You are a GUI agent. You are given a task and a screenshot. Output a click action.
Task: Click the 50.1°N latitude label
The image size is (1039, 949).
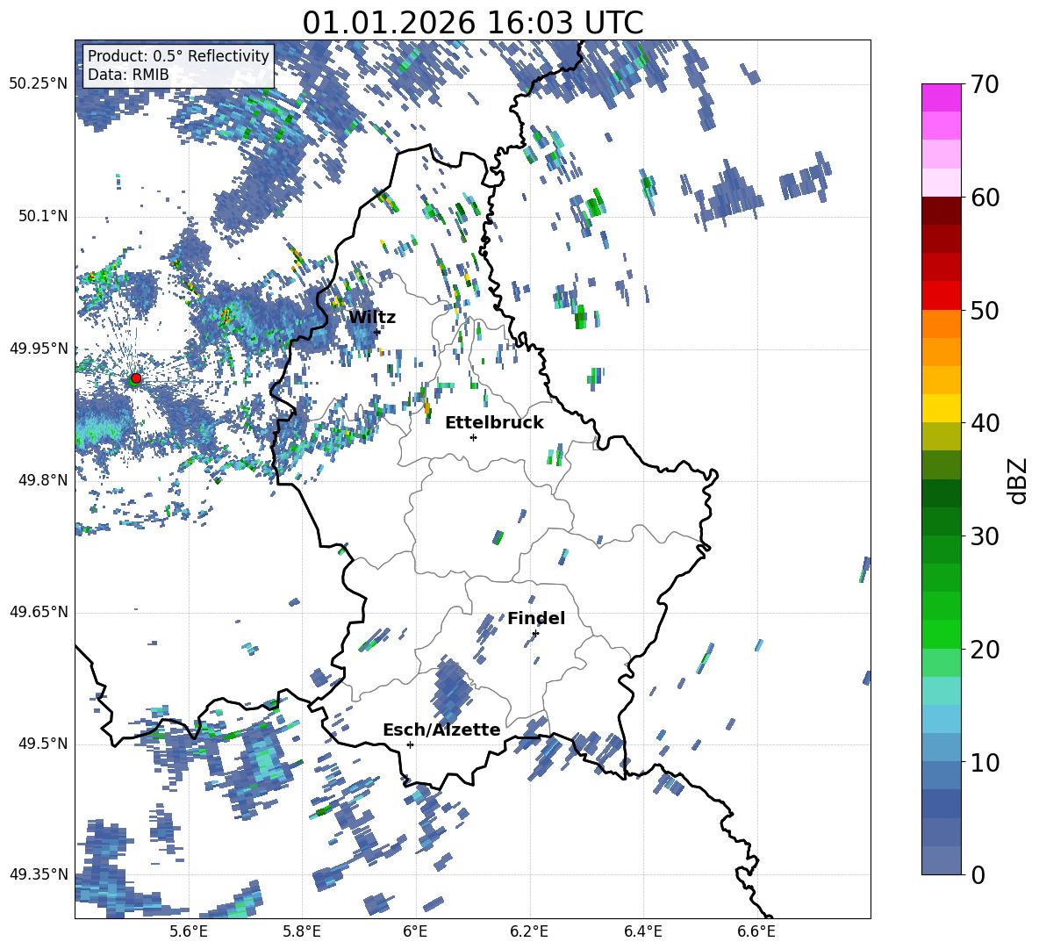coord(42,216)
